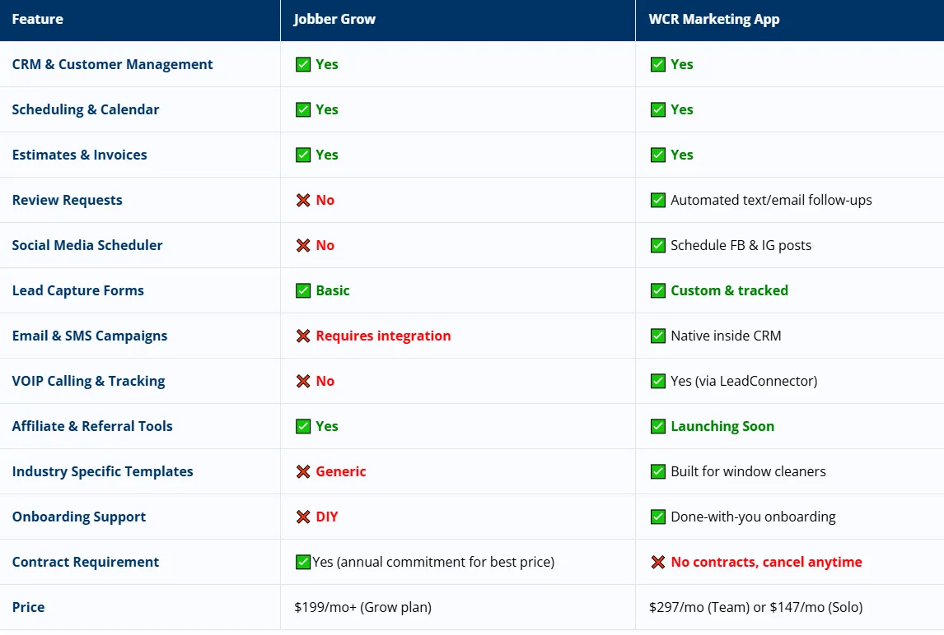
Task: Click the Yes (via LeadConnector) text
Action: [744, 381]
